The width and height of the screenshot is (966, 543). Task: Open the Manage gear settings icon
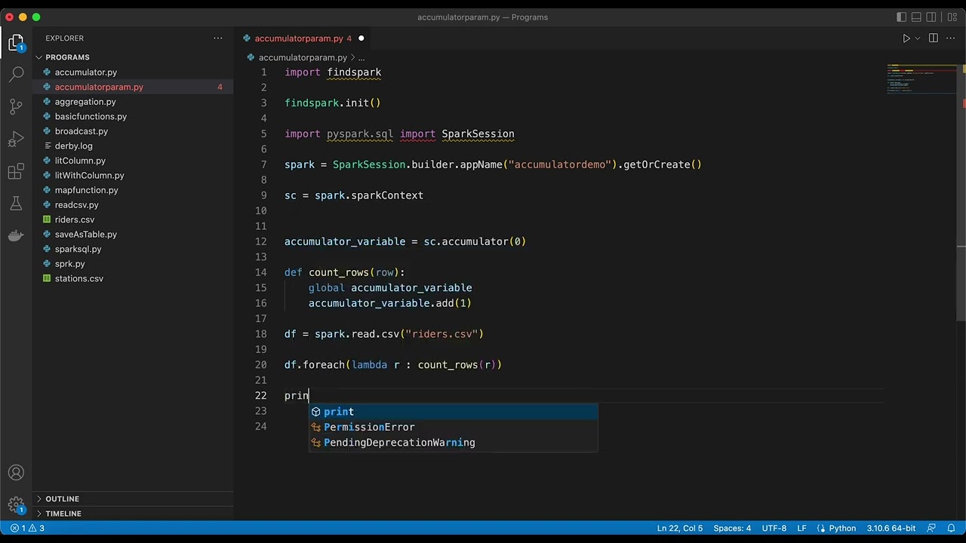[17, 505]
